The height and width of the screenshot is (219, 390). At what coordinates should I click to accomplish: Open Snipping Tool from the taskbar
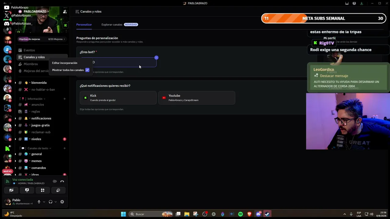coord(196,214)
